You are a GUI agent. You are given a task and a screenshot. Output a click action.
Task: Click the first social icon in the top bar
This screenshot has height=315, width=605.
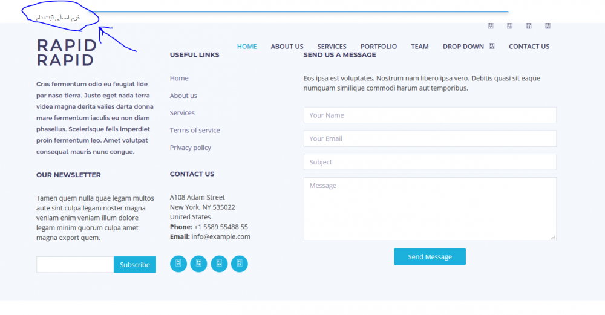(491, 26)
